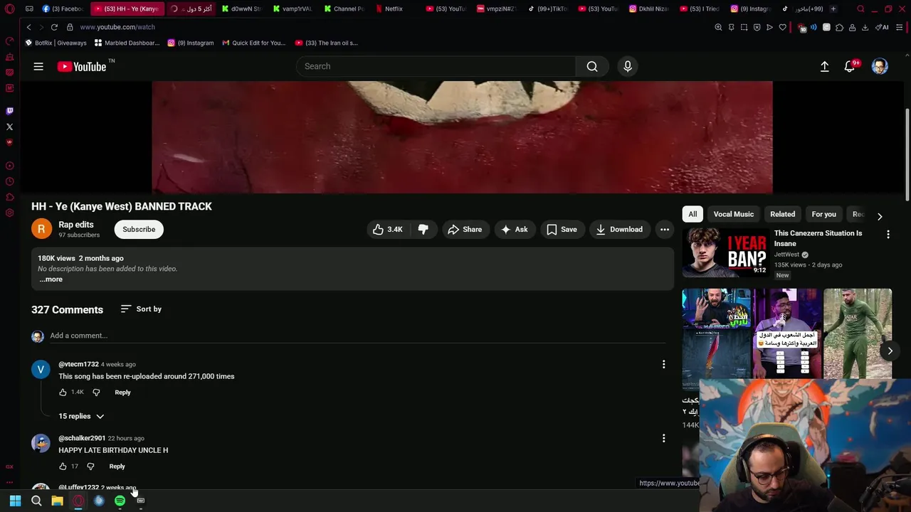The width and height of the screenshot is (911, 512).
Task: Open the BotRix Giveaways bookmark
Action: (x=56, y=43)
